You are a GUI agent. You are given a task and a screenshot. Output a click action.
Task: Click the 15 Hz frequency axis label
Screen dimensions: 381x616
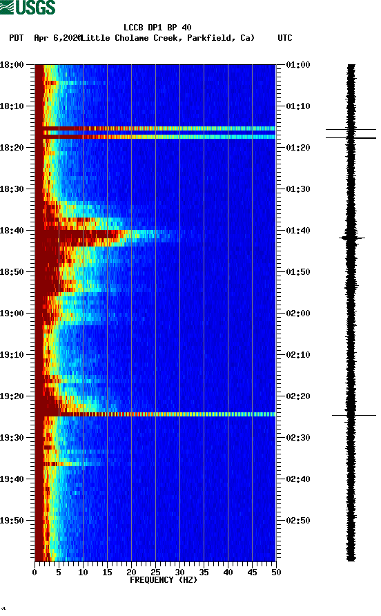(x=107, y=572)
